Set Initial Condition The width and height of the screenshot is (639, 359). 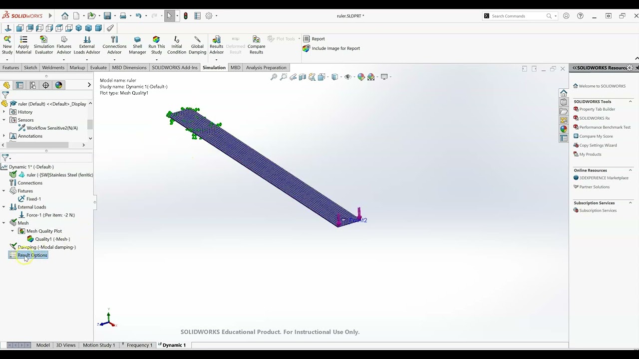point(177,45)
